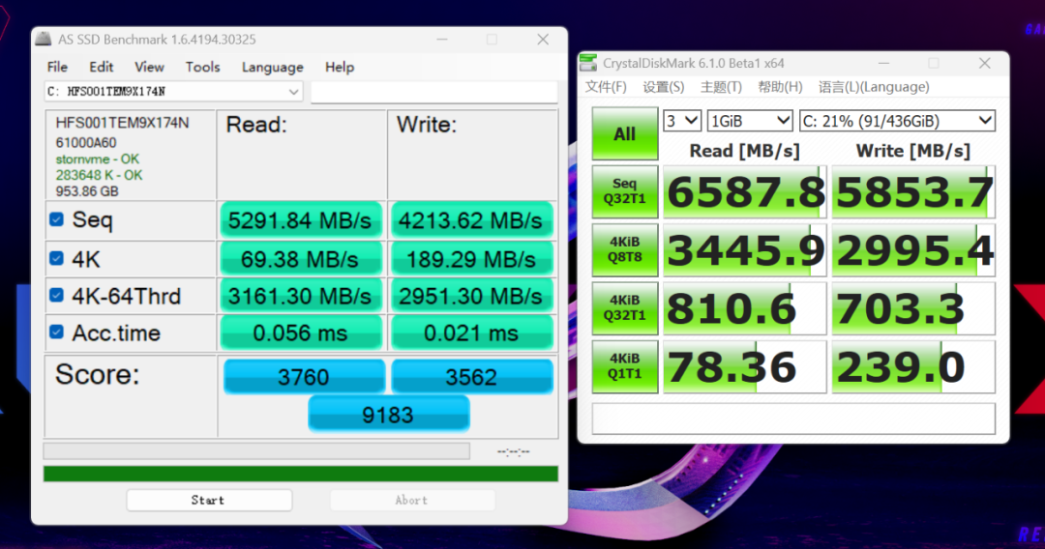Click the Seq Q32T1 write value 5853.7
Viewport: 1045px width, 549px height.
(x=913, y=191)
